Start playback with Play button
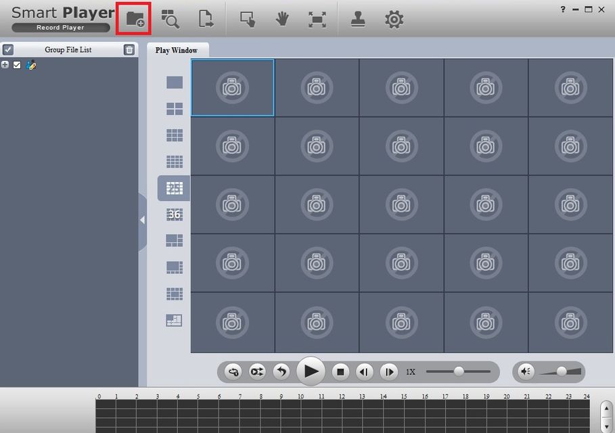Viewport: 615px width, 433px height. point(311,371)
